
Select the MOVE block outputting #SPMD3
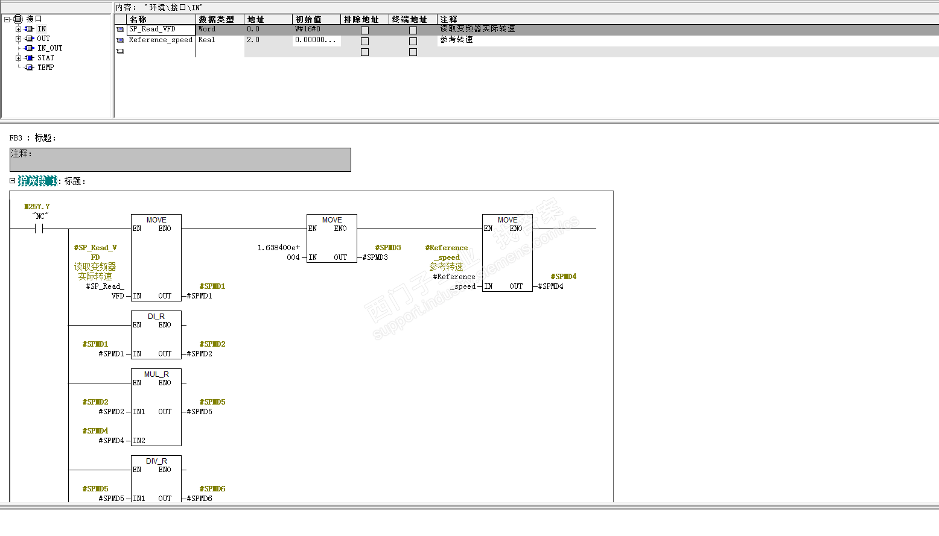(332, 238)
